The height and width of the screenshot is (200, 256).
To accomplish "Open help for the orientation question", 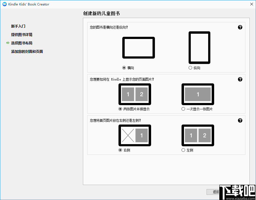I will pyautogui.click(x=240, y=27).
